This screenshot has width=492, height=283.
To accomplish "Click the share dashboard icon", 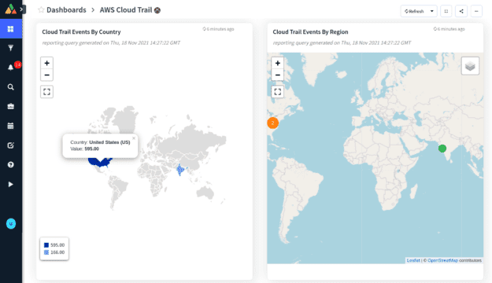I will coord(461,11).
